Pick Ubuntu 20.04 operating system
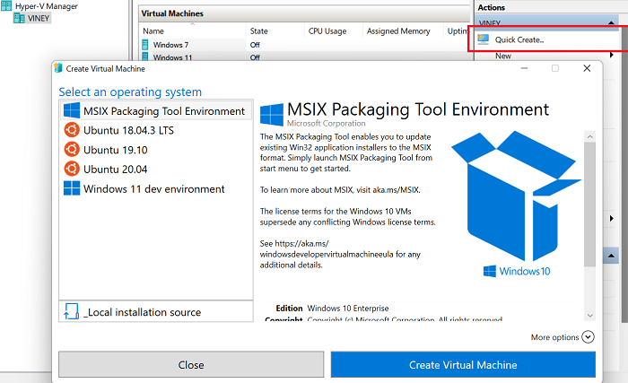628x383 pixels. tap(156, 169)
